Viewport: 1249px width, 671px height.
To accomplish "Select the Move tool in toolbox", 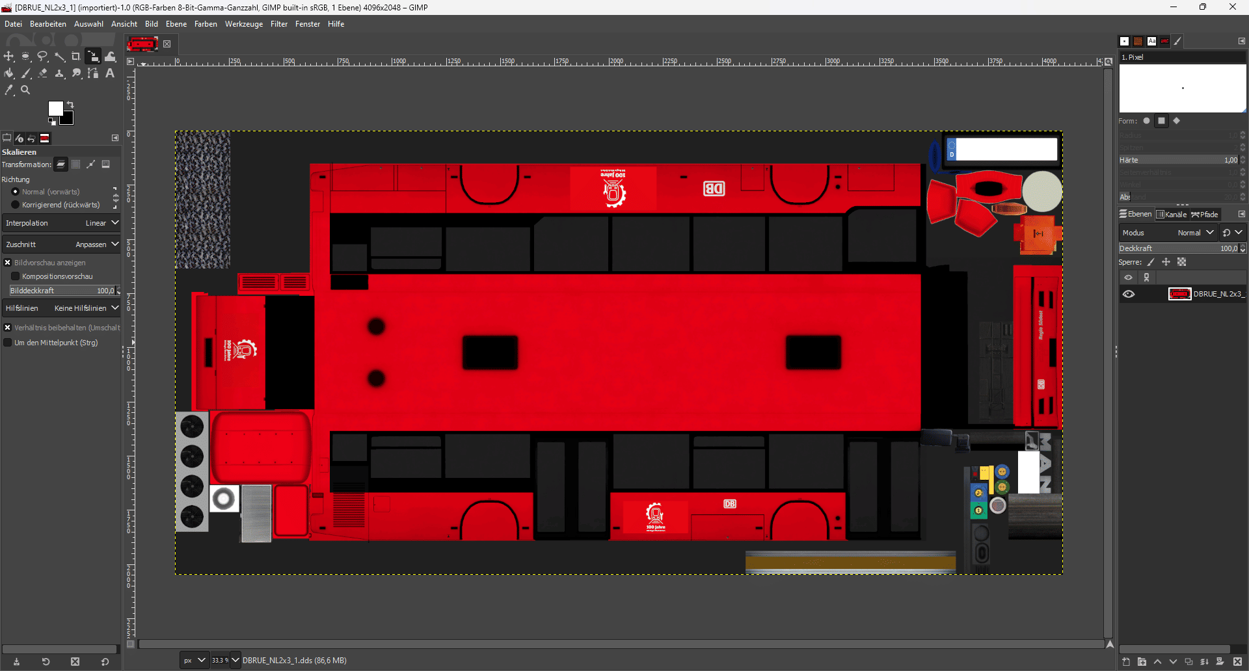I will click(x=9, y=57).
